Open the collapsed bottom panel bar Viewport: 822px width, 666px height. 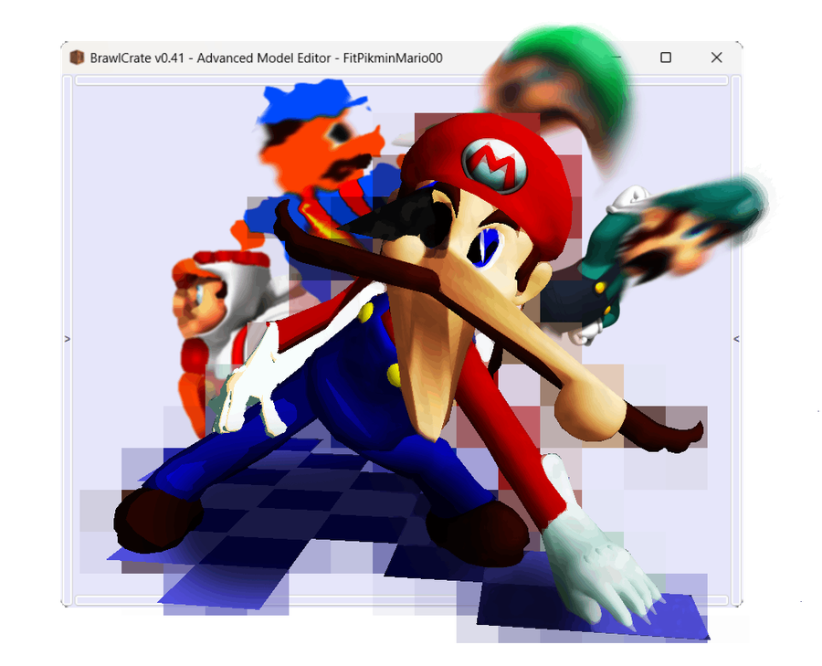coord(402,600)
